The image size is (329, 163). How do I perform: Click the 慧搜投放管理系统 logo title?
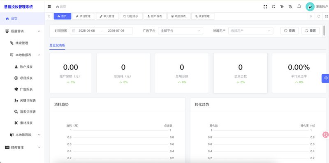click(x=19, y=7)
